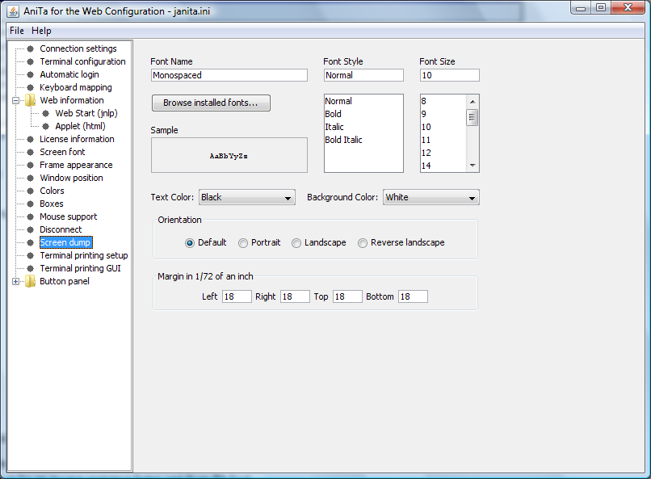Select Terminal printing GUI tree item
This screenshot has width=651, height=479.
pos(80,268)
